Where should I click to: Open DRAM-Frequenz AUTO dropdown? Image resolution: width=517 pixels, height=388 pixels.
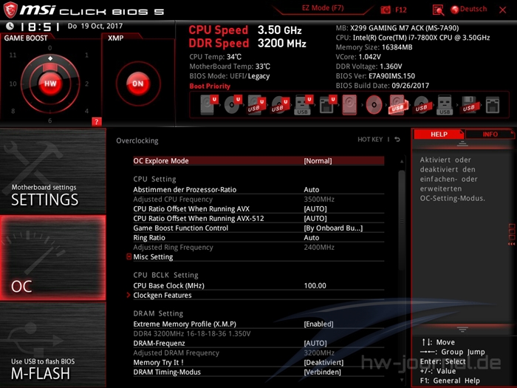(x=315, y=343)
